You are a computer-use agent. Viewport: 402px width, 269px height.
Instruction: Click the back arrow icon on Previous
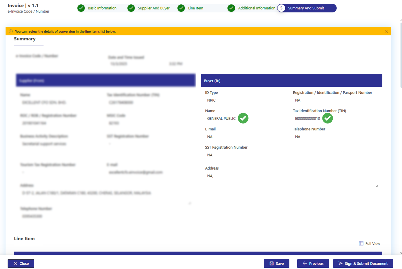point(305,264)
